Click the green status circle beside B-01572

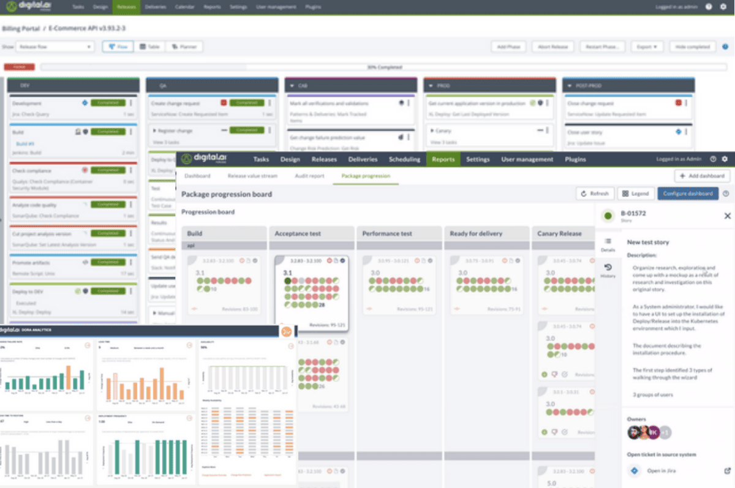pos(608,216)
